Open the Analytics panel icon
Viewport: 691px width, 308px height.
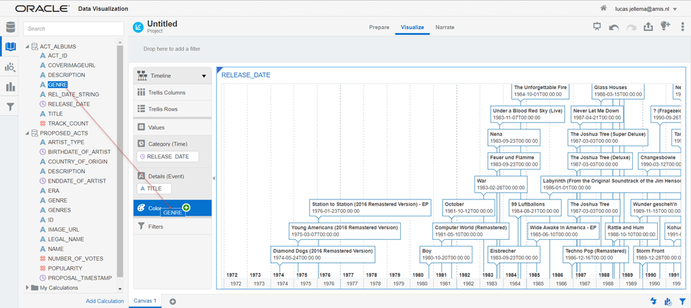pos(10,67)
